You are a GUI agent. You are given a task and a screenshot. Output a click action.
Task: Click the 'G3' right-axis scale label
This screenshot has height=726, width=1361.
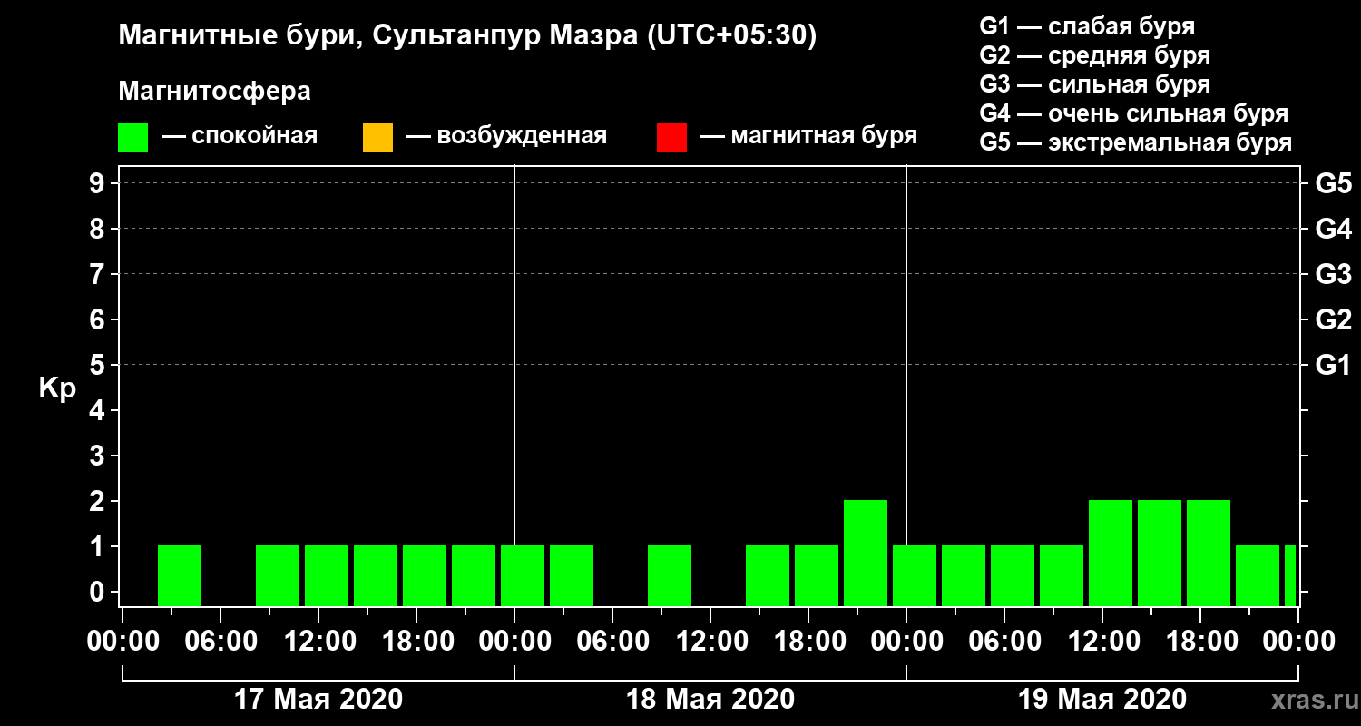[1333, 274]
